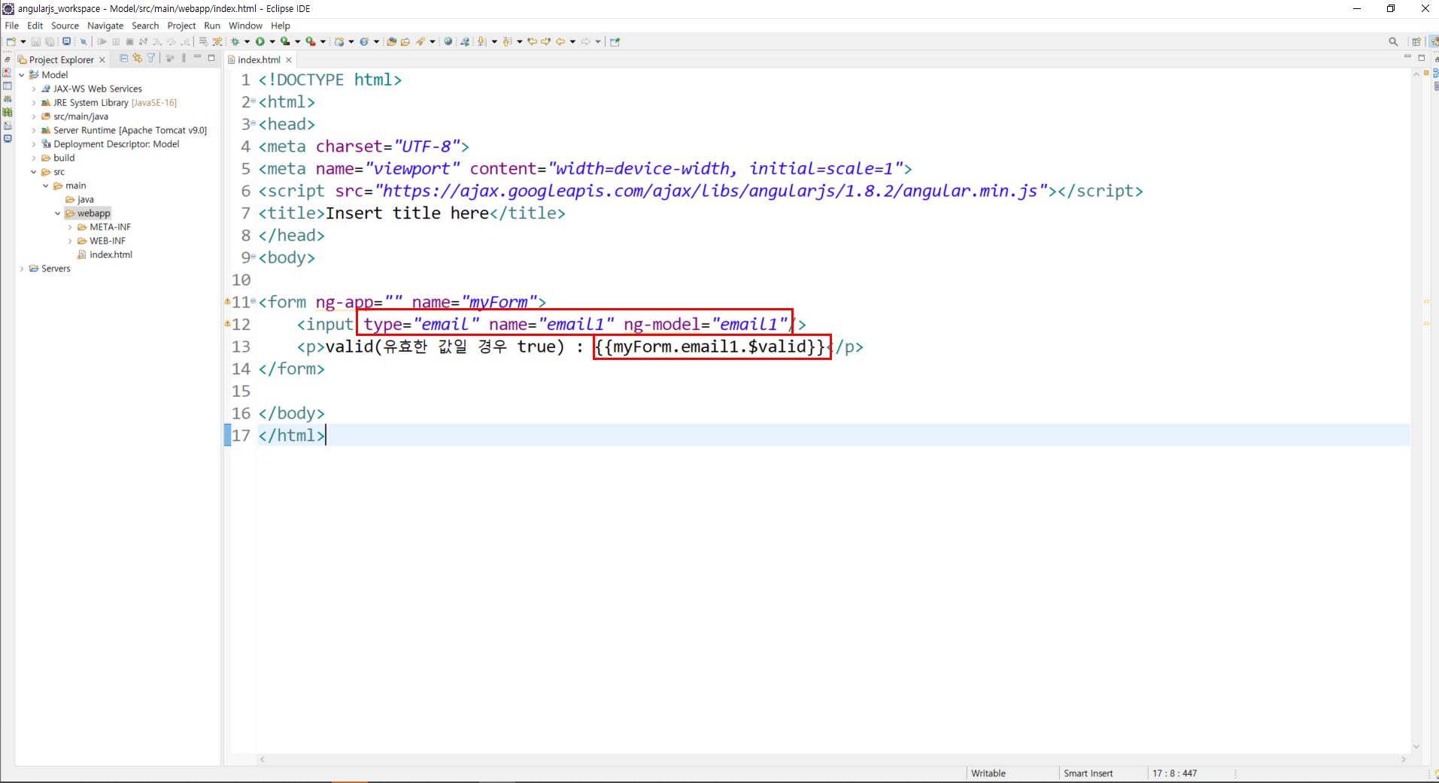
Task: Minimize the Project Explorer panel
Action: (x=198, y=58)
